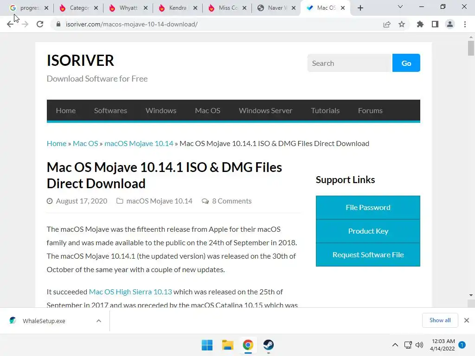Close the downloads bar
This screenshot has width=475, height=356.
[467, 320]
